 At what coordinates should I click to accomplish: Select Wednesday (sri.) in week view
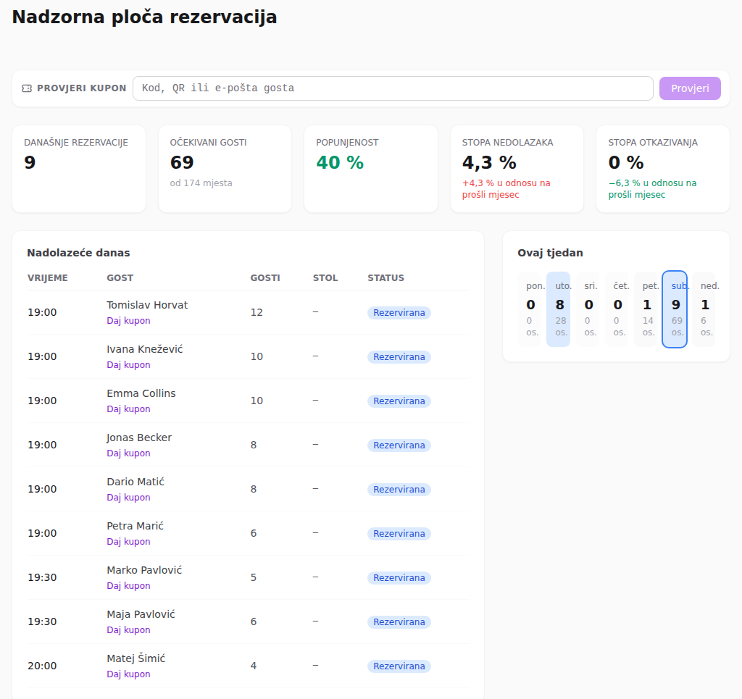(x=588, y=309)
